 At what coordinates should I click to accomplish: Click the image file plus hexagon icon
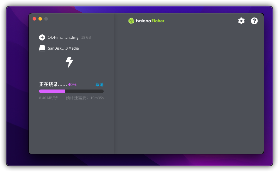pos(42,37)
